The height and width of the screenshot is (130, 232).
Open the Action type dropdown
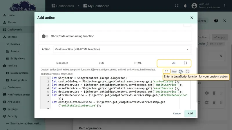pos(122,49)
